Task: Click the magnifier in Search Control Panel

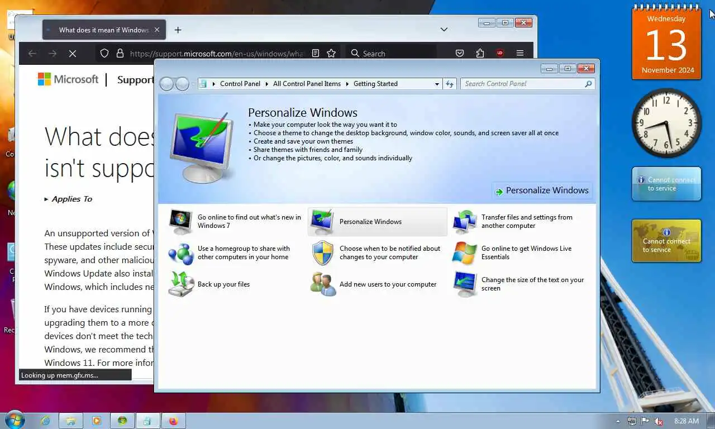Action: pyautogui.click(x=588, y=84)
